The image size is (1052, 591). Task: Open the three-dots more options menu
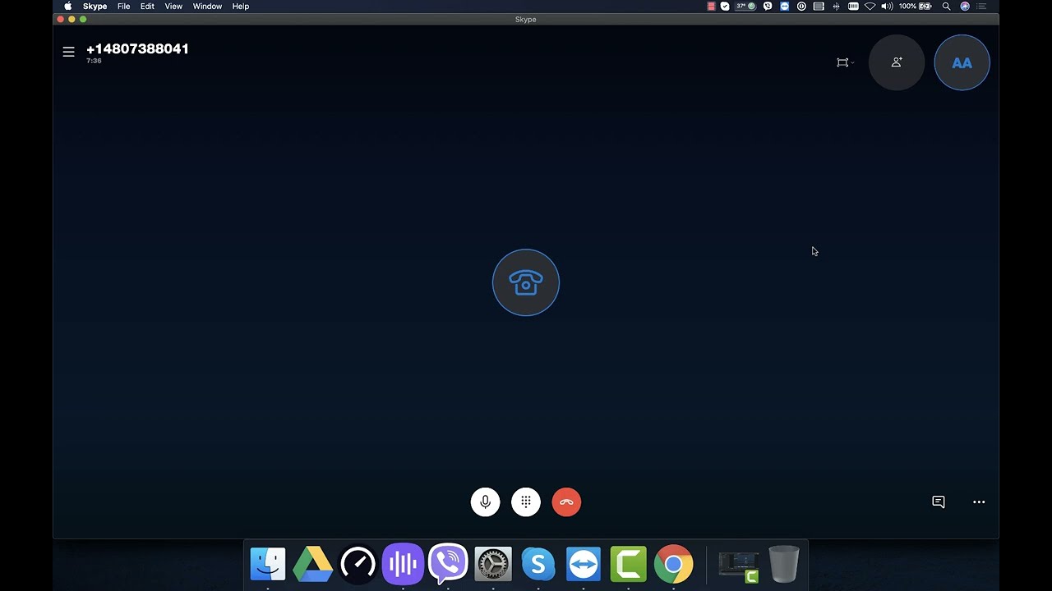coord(979,502)
